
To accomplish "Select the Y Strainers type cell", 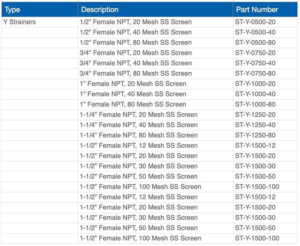I will click(x=19, y=22).
